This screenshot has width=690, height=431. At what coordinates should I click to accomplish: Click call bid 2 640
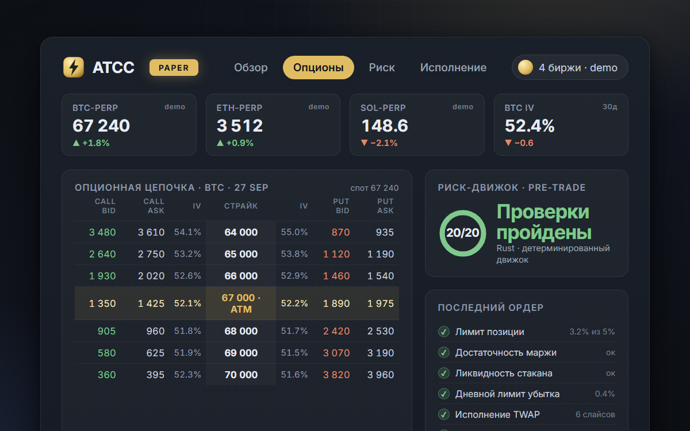click(102, 254)
